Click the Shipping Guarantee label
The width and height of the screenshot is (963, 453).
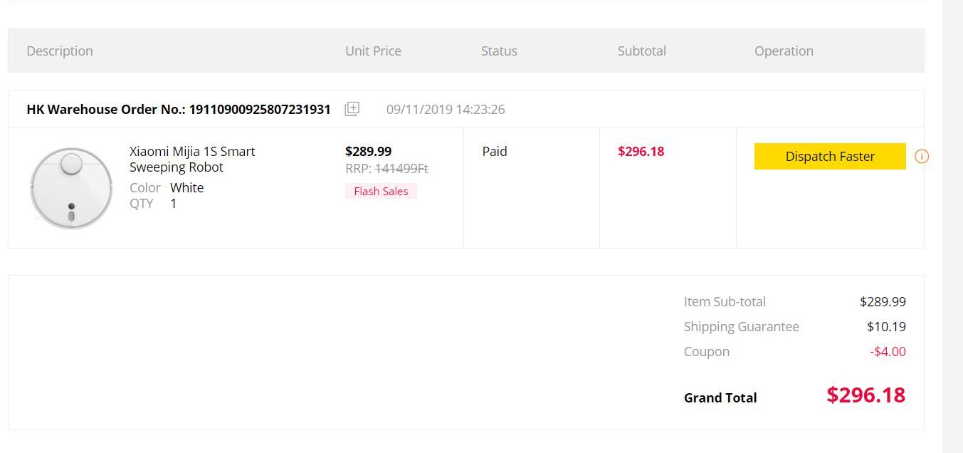click(741, 327)
